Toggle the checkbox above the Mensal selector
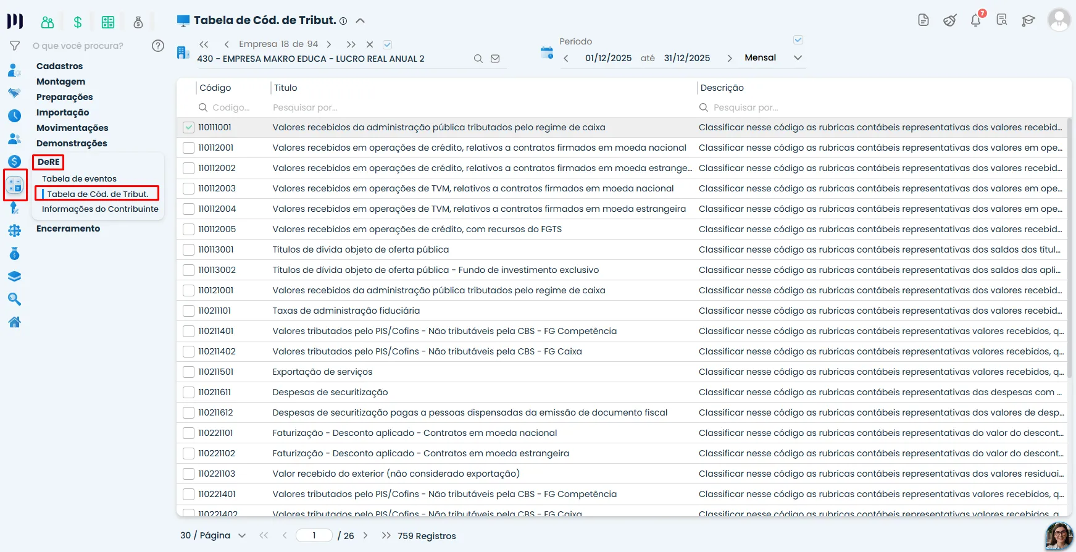The height and width of the screenshot is (552, 1076). (798, 40)
